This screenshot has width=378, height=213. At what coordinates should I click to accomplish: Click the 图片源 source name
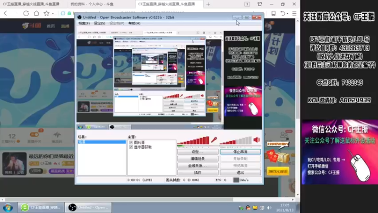139,142
